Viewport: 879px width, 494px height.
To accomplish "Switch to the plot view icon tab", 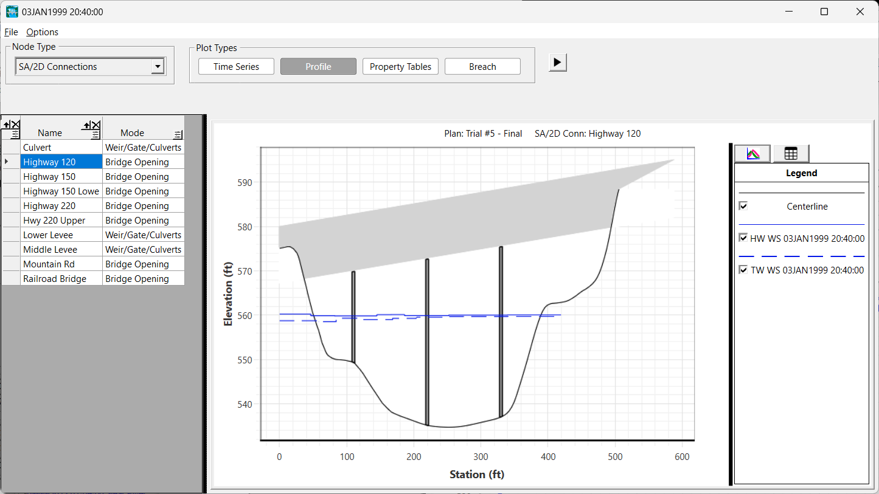I will [x=752, y=154].
